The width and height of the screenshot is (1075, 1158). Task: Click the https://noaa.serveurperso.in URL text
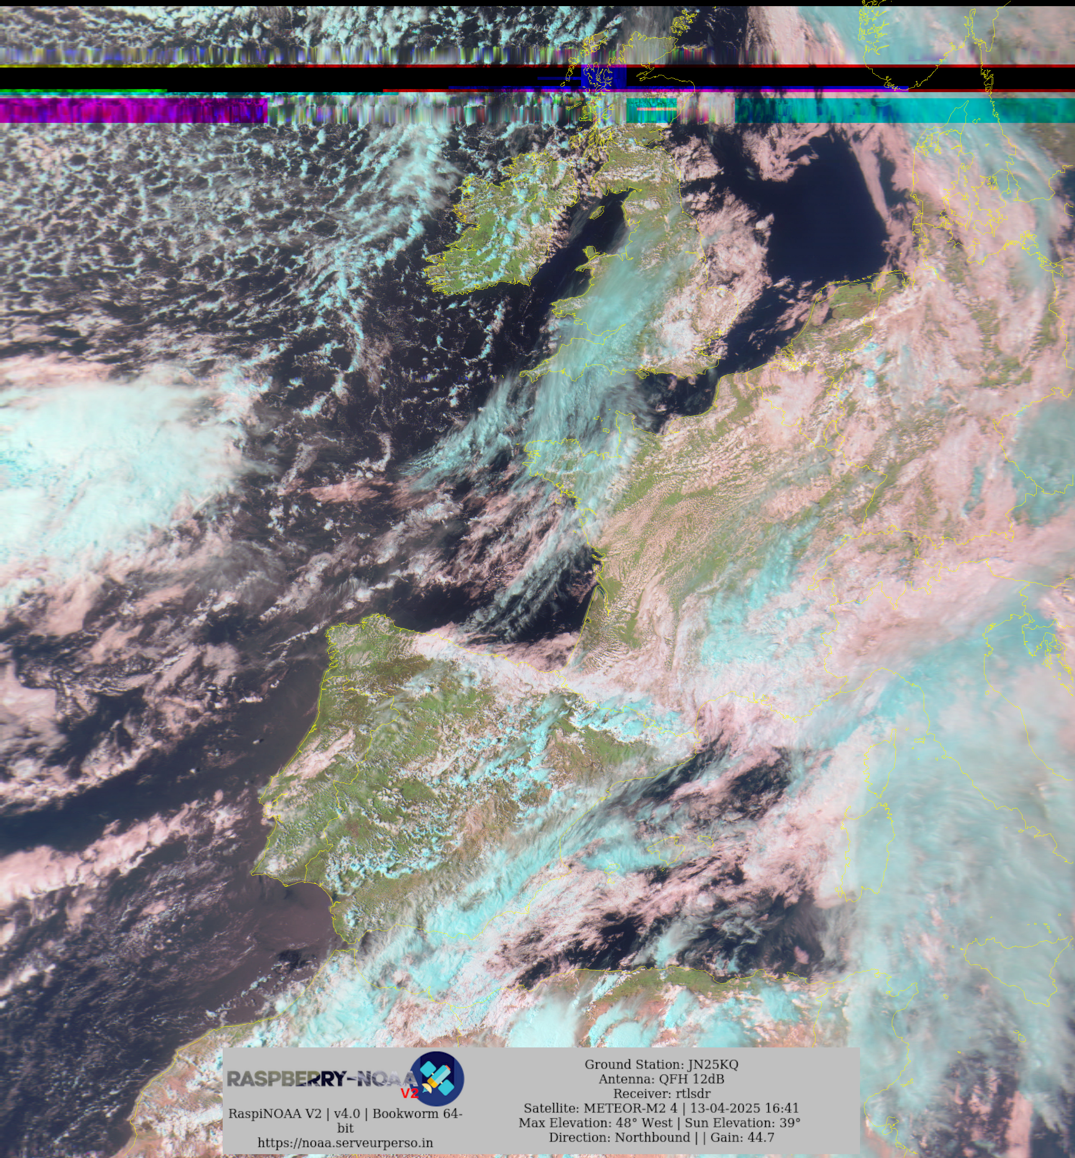click(x=345, y=1142)
